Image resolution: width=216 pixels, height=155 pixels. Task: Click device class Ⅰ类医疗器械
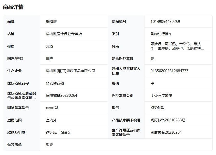pyautogui.click(x=161, y=95)
